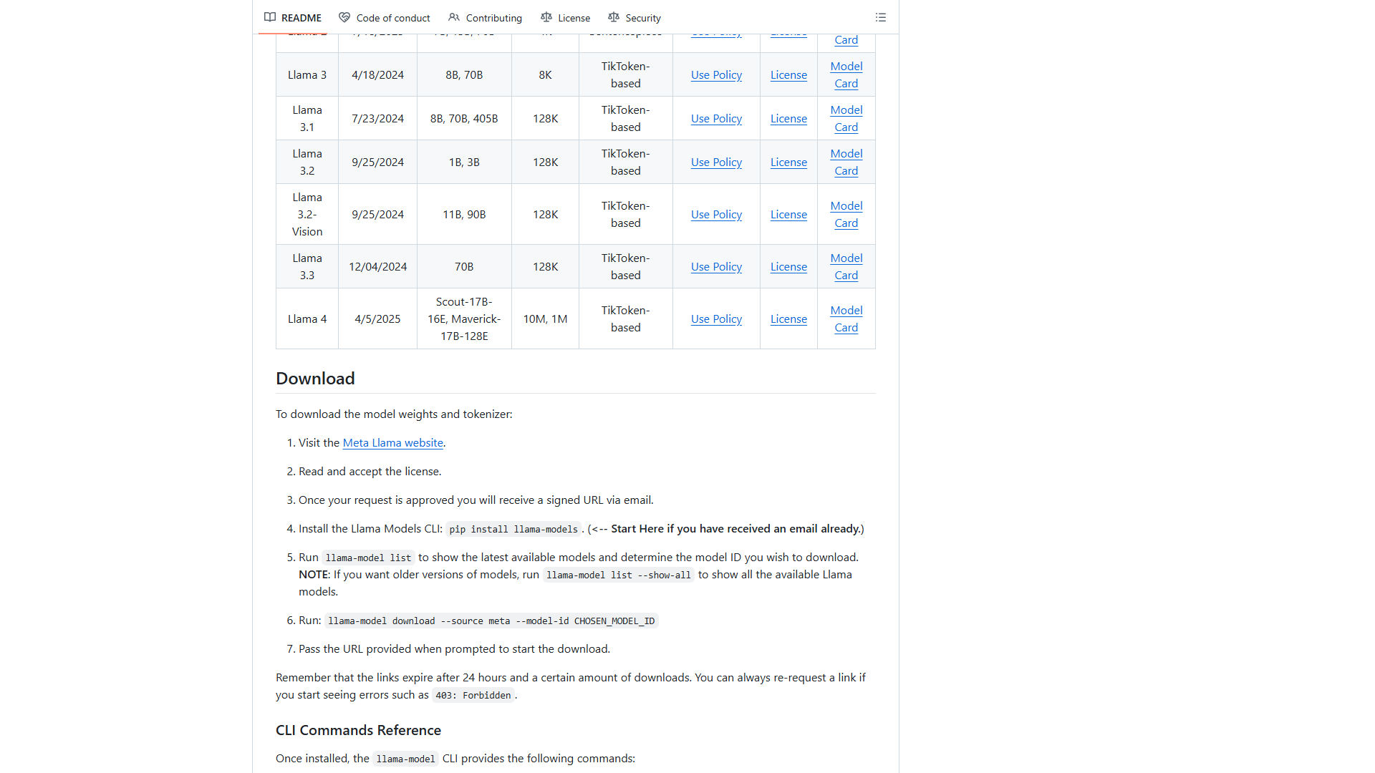1375x773 pixels.
Task: Click the 'Scout-17B-16E, Maverick-17B-128E' cell
Action: 464,319
